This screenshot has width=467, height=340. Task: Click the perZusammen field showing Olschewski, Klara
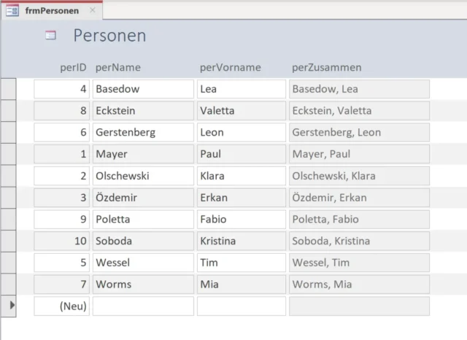coord(359,176)
